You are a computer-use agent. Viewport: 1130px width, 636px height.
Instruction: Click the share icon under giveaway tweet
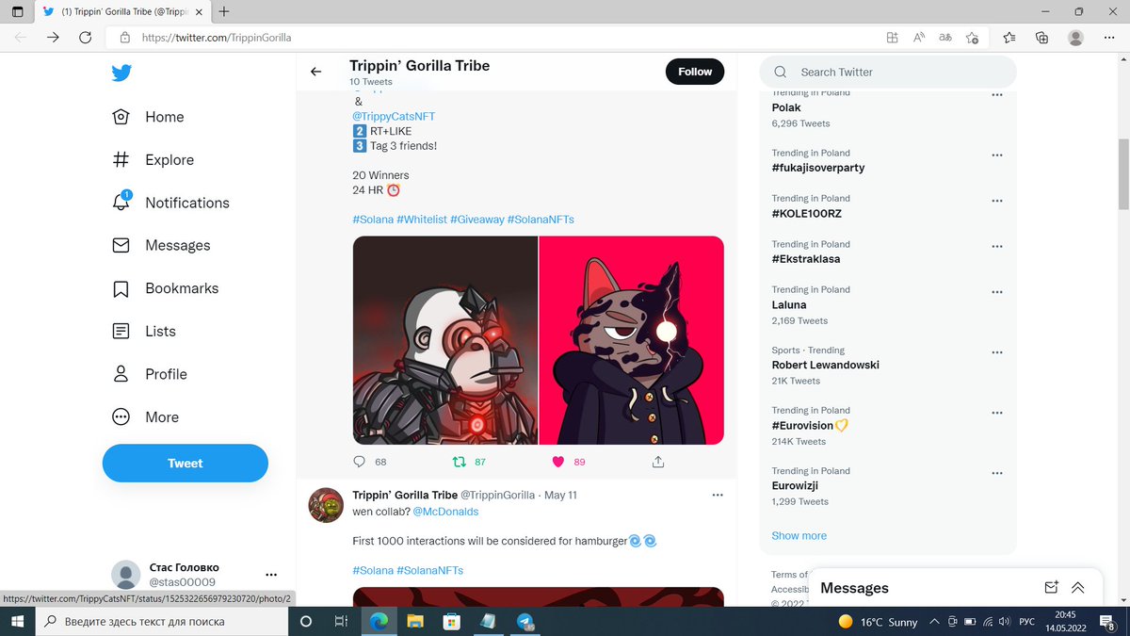click(x=658, y=462)
